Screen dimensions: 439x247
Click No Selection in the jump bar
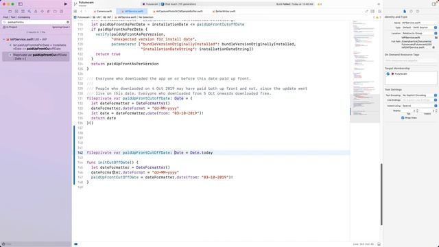(x=146, y=17)
